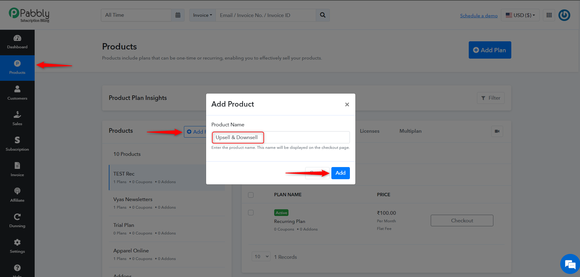Open the calendar date picker icon
The height and width of the screenshot is (277, 580).
(x=178, y=15)
